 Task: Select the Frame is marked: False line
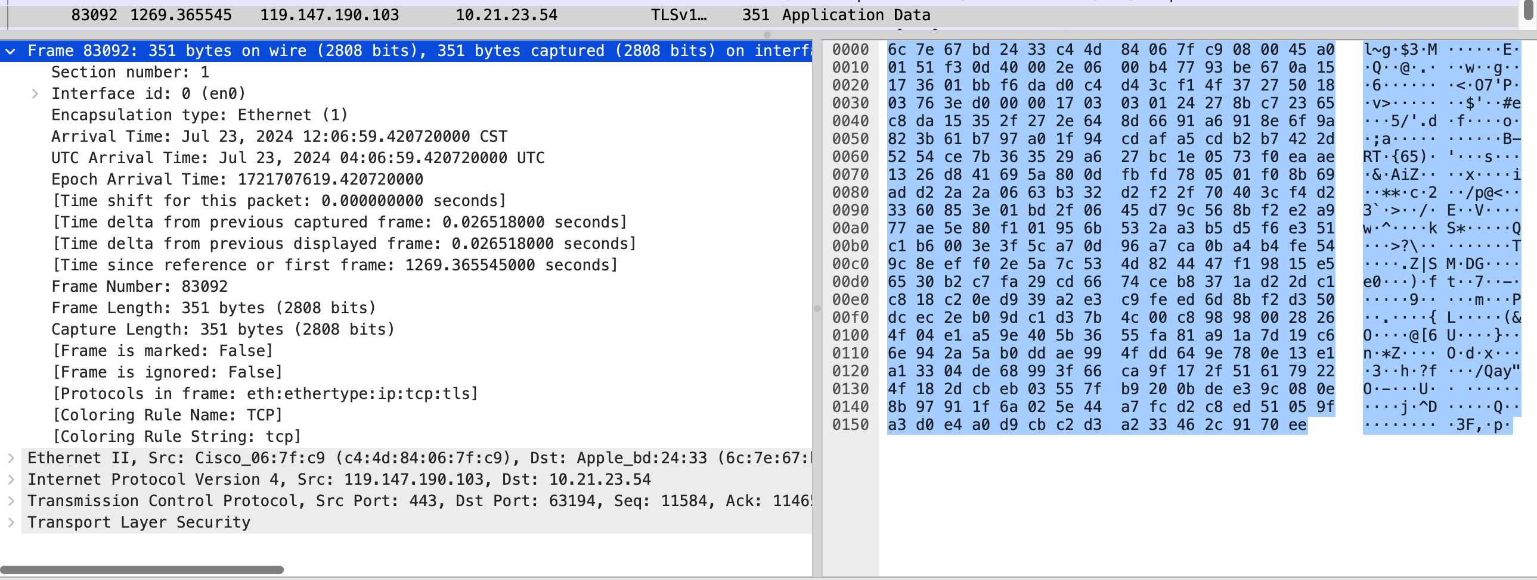162,351
